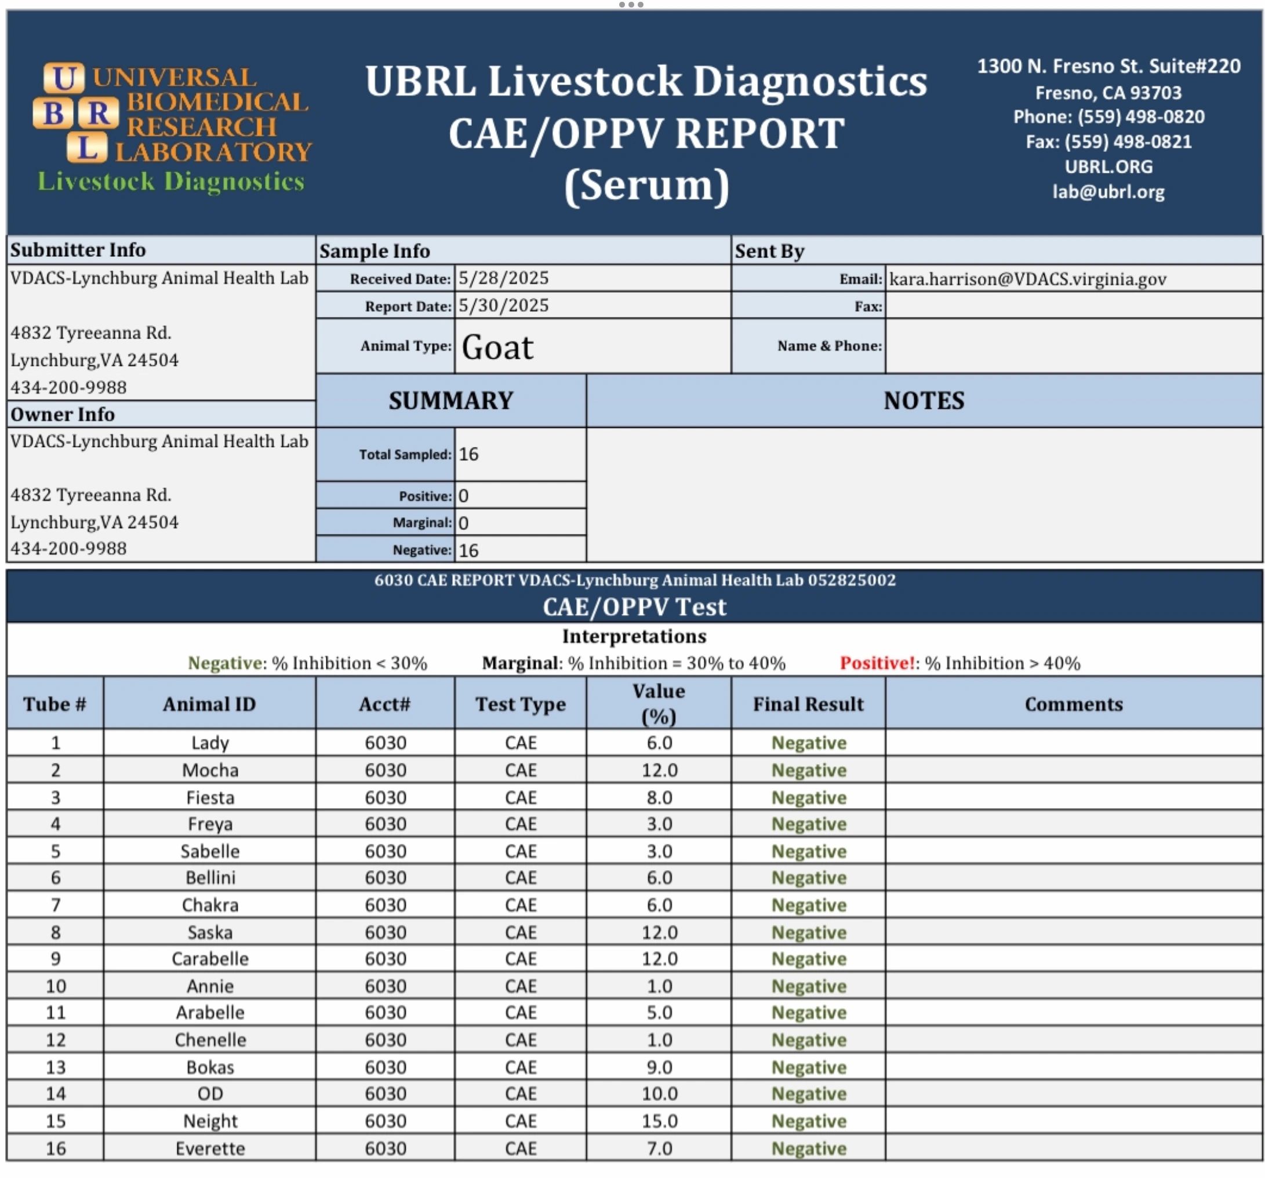Viewport: 1265px width, 1178px height.
Task: Click the Animal ID column header
Action: pos(209,704)
